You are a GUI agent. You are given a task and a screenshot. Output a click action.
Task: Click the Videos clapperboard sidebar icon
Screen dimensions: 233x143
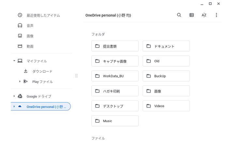(x=20, y=46)
